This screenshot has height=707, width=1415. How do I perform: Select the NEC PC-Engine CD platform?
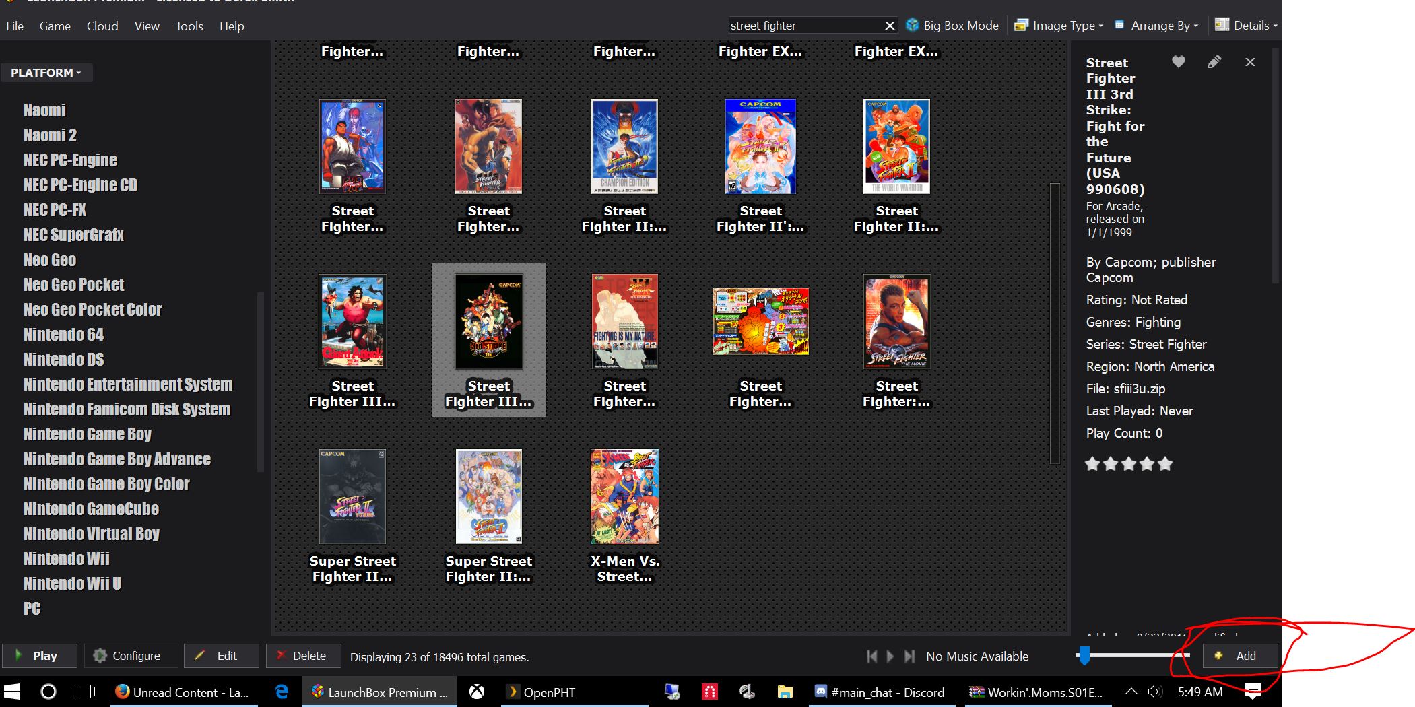tap(80, 185)
